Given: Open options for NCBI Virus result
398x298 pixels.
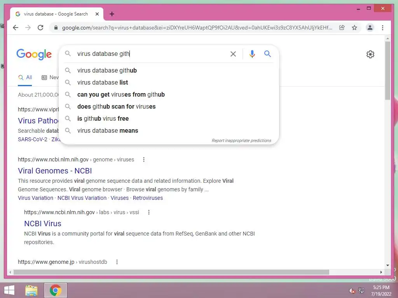Looking at the screenshot, I should coord(149,212).
